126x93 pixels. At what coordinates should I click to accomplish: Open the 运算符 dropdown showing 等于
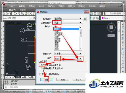pos(68,54)
